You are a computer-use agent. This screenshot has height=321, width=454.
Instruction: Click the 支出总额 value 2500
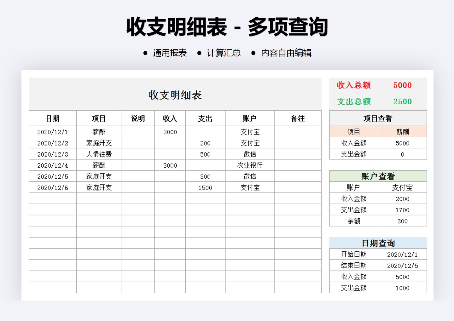point(402,101)
